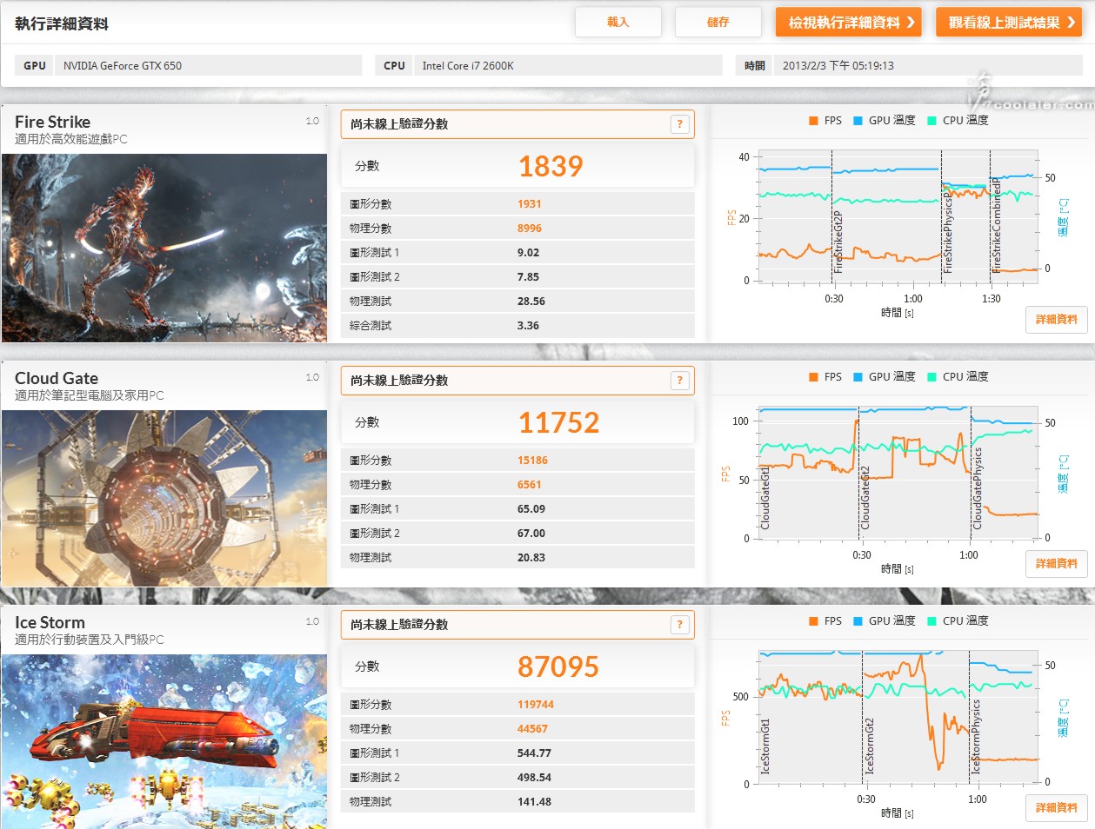
Task: Open 詳細資料 under the Cloud Gate chart
Action: (1056, 564)
